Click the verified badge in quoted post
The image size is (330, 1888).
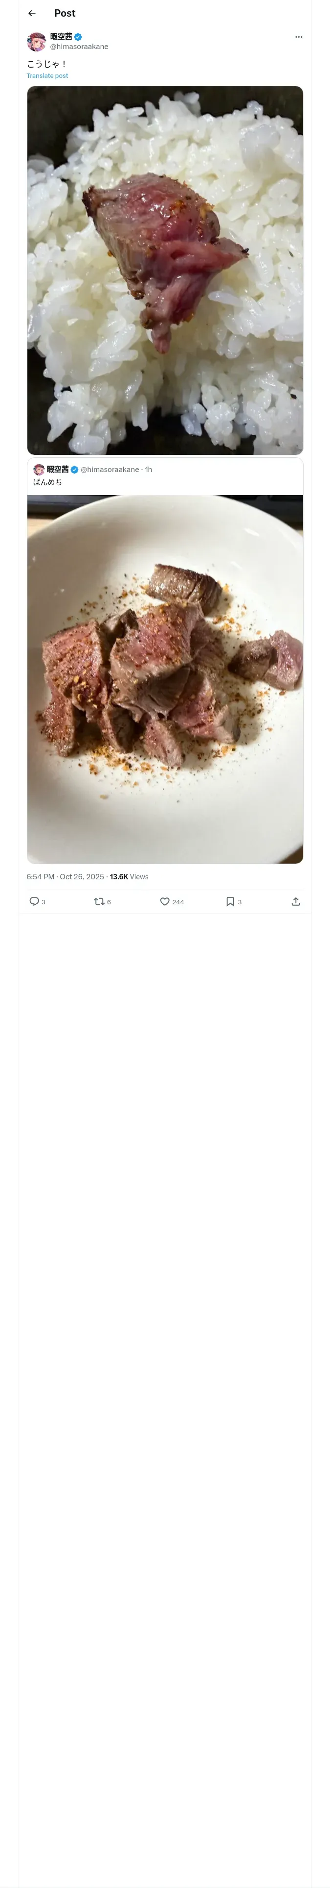[x=75, y=470]
